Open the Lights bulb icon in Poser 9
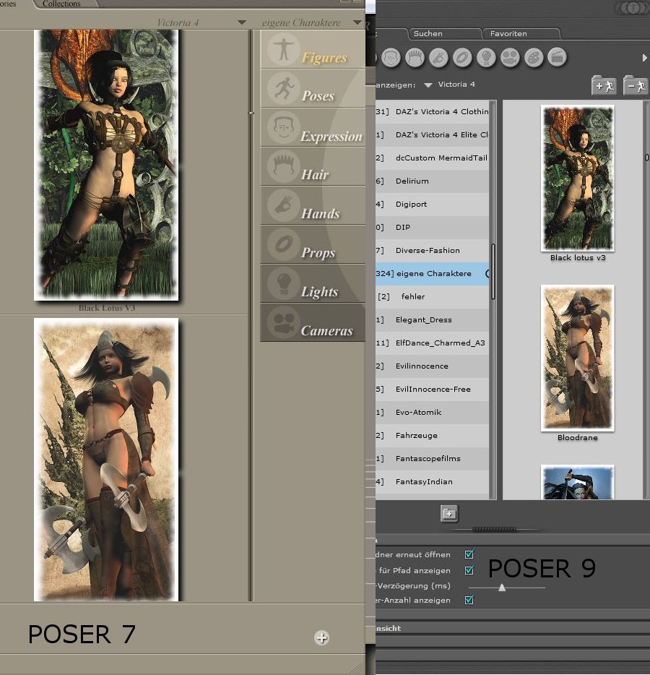Screen dimensions: 650x675 [x=487, y=57]
